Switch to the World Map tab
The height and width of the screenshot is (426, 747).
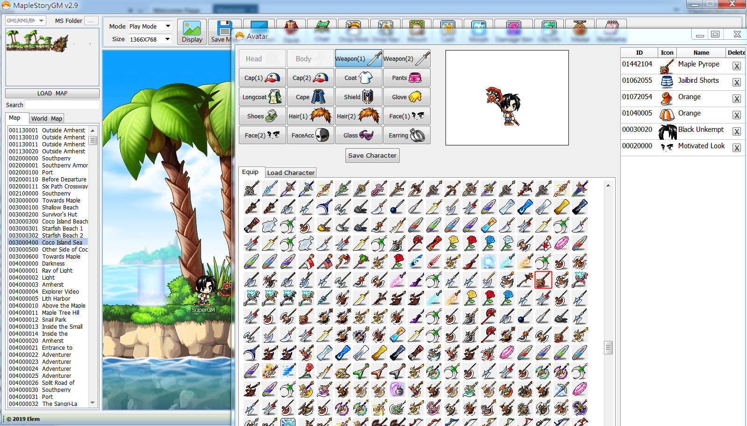pyautogui.click(x=47, y=118)
